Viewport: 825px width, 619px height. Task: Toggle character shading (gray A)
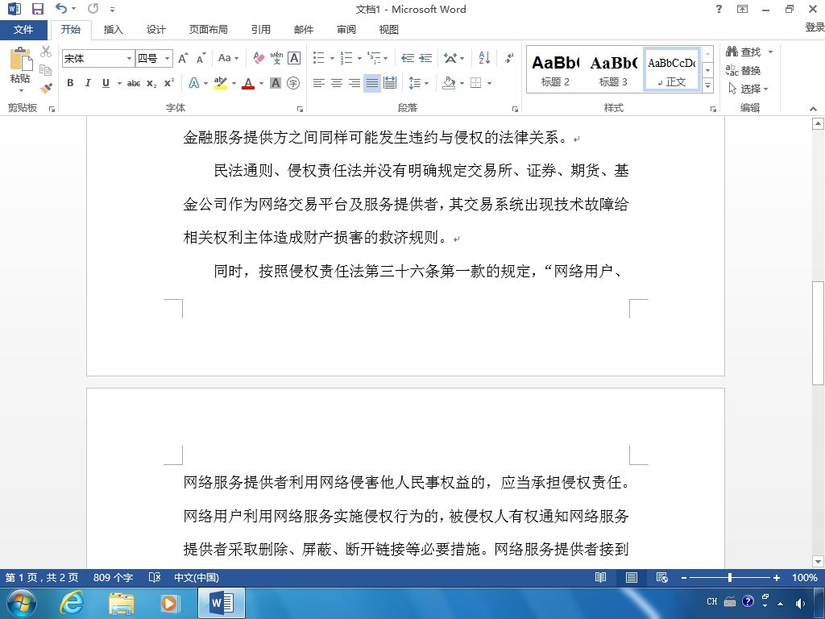point(276,83)
